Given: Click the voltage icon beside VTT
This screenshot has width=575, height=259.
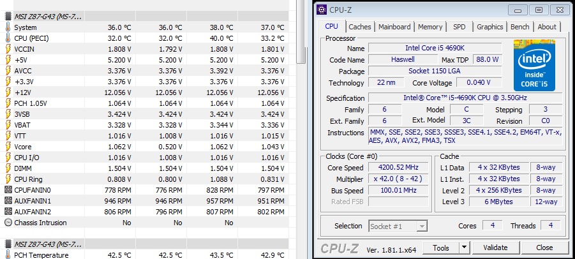Looking at the screenshot, I should (8, 136).
